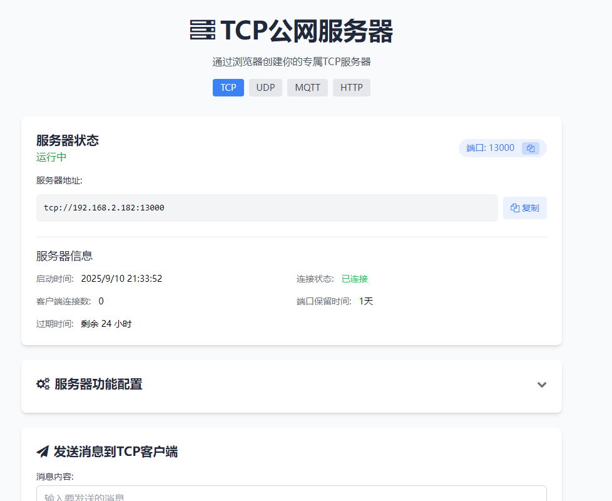Click the client count value 0
This screenshot has width=612, height=501.
101,301
